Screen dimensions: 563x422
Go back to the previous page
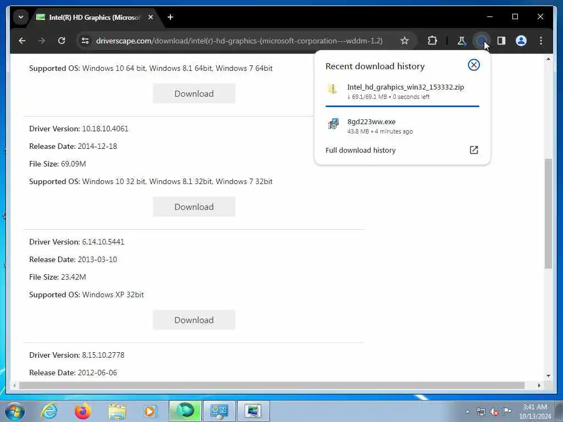pyautogui.click(x=22, y=41)
